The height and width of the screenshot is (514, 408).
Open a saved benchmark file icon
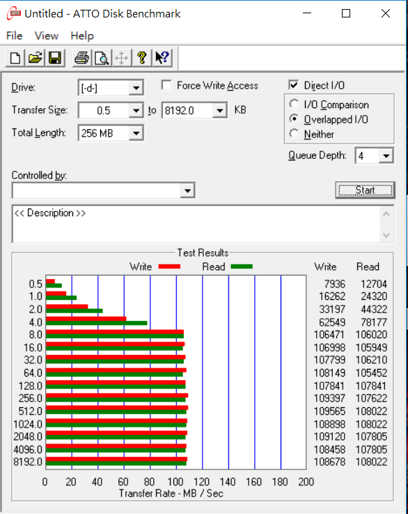click(35, 59)
